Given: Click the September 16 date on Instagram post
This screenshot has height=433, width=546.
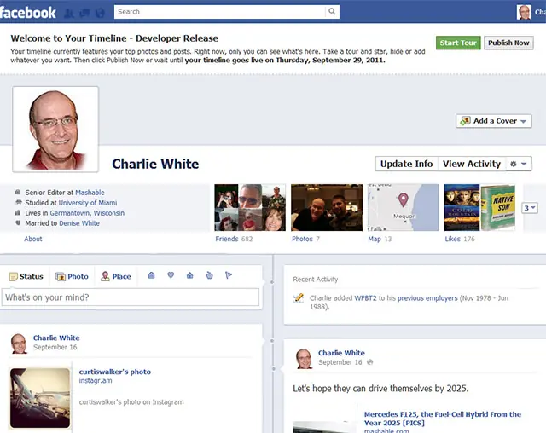Looking at the screenshot, I should click(55, 347).
